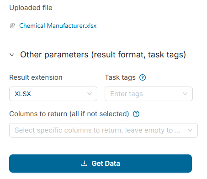Click the paperclip attachment icon

click(12, 26)
